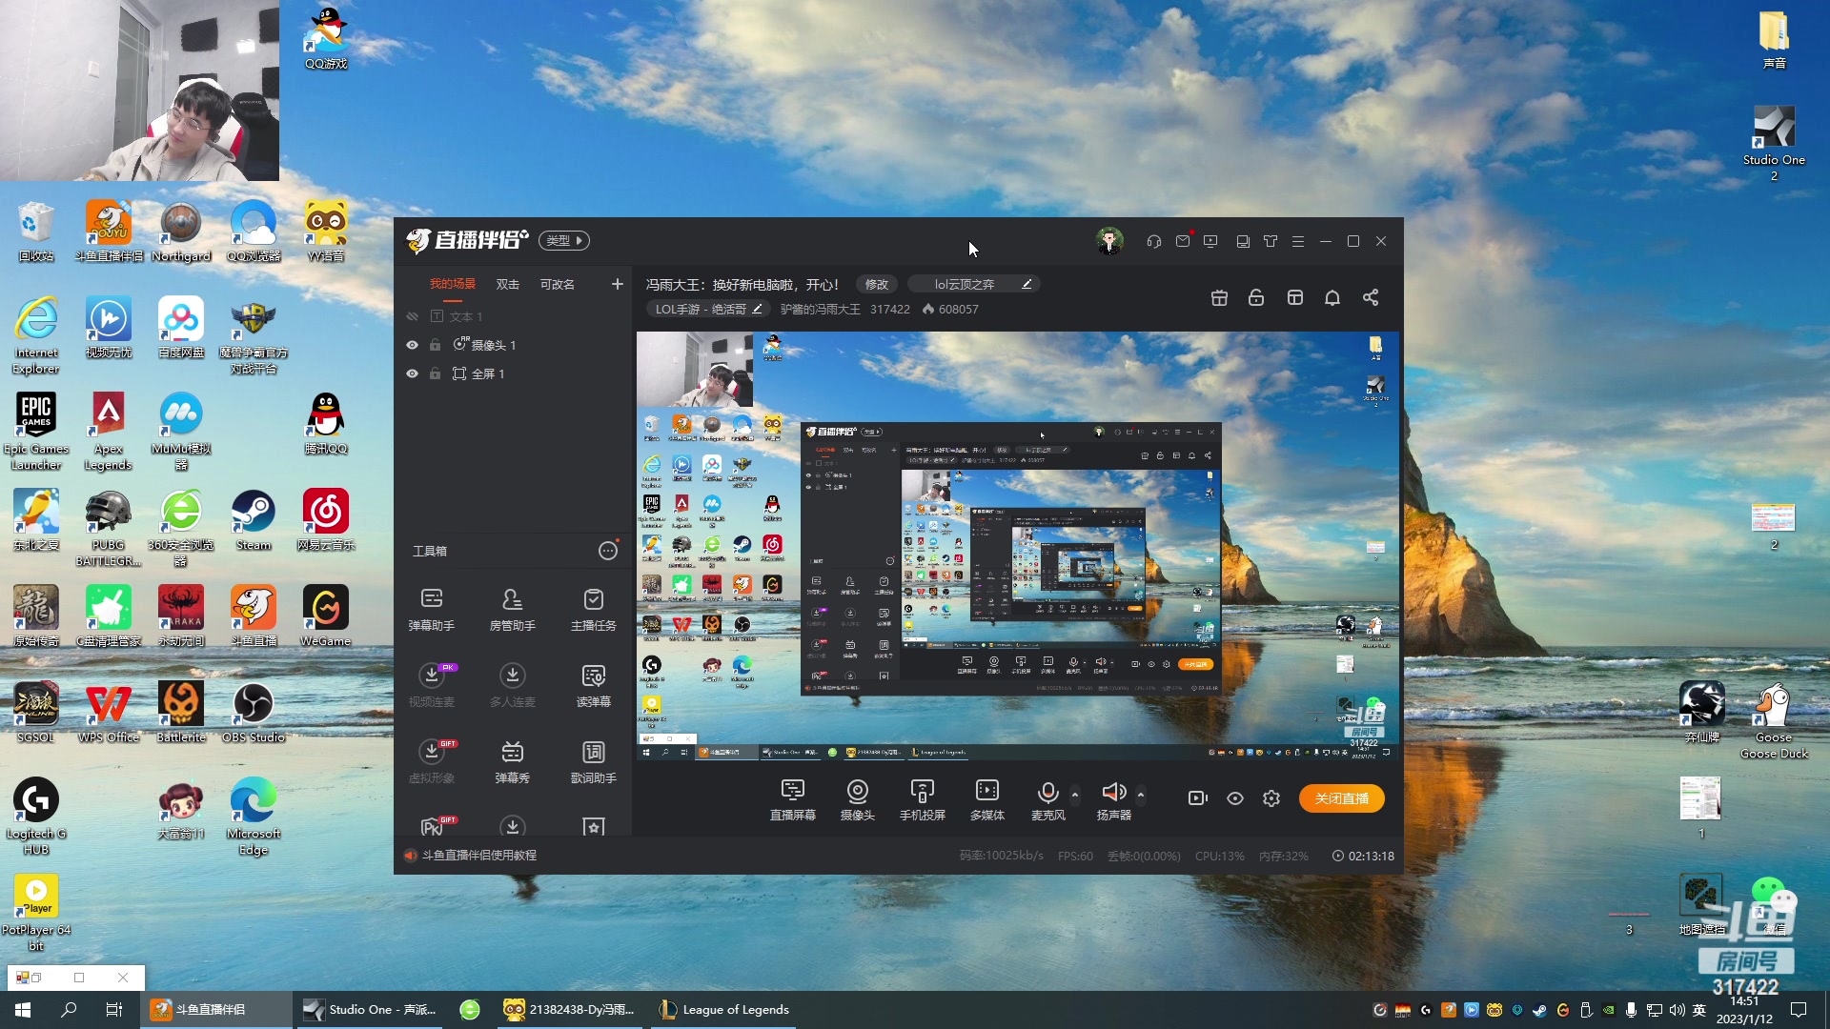Switch to the 可改名 scene tab

pyautogui.click(x=557, y=284)
